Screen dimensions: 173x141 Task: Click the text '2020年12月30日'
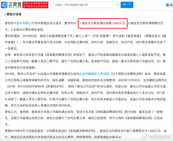coord(129,80)
